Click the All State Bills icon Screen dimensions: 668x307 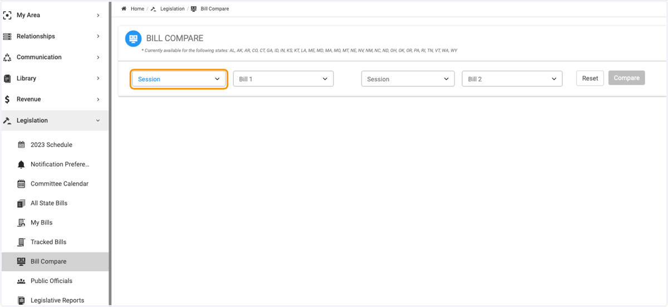(21, 203)
